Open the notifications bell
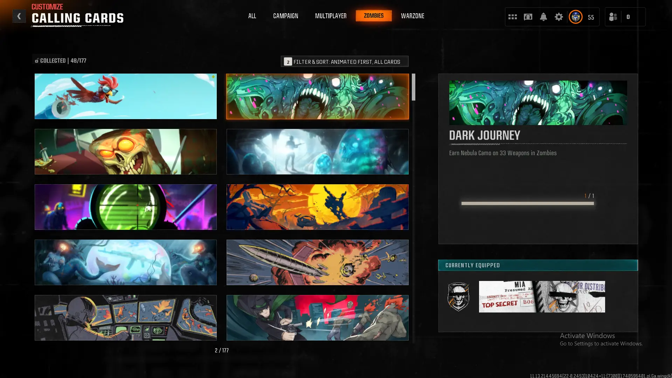The height and width of the screenshot is (378, 672). point(543,17)
